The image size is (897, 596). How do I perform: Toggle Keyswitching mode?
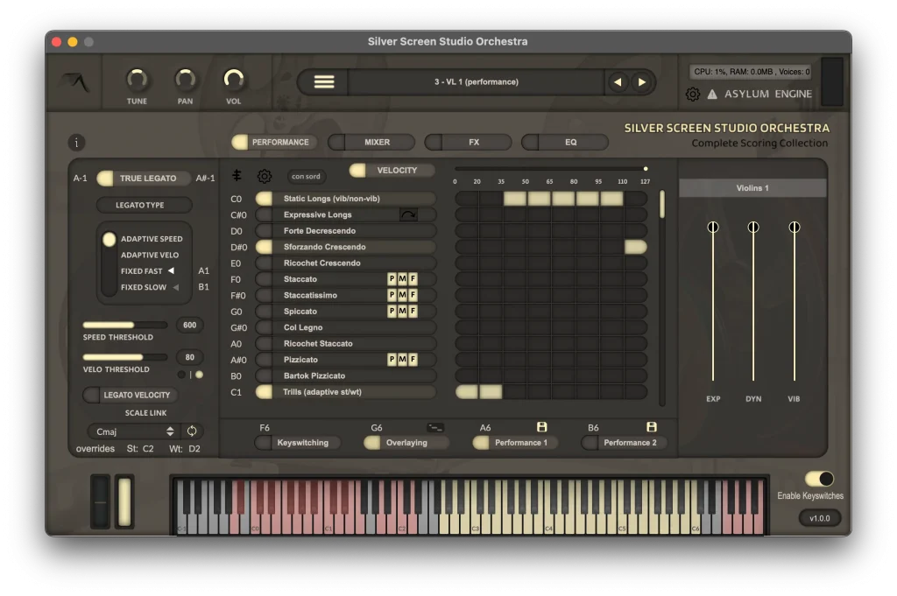(x=298, y=443)
